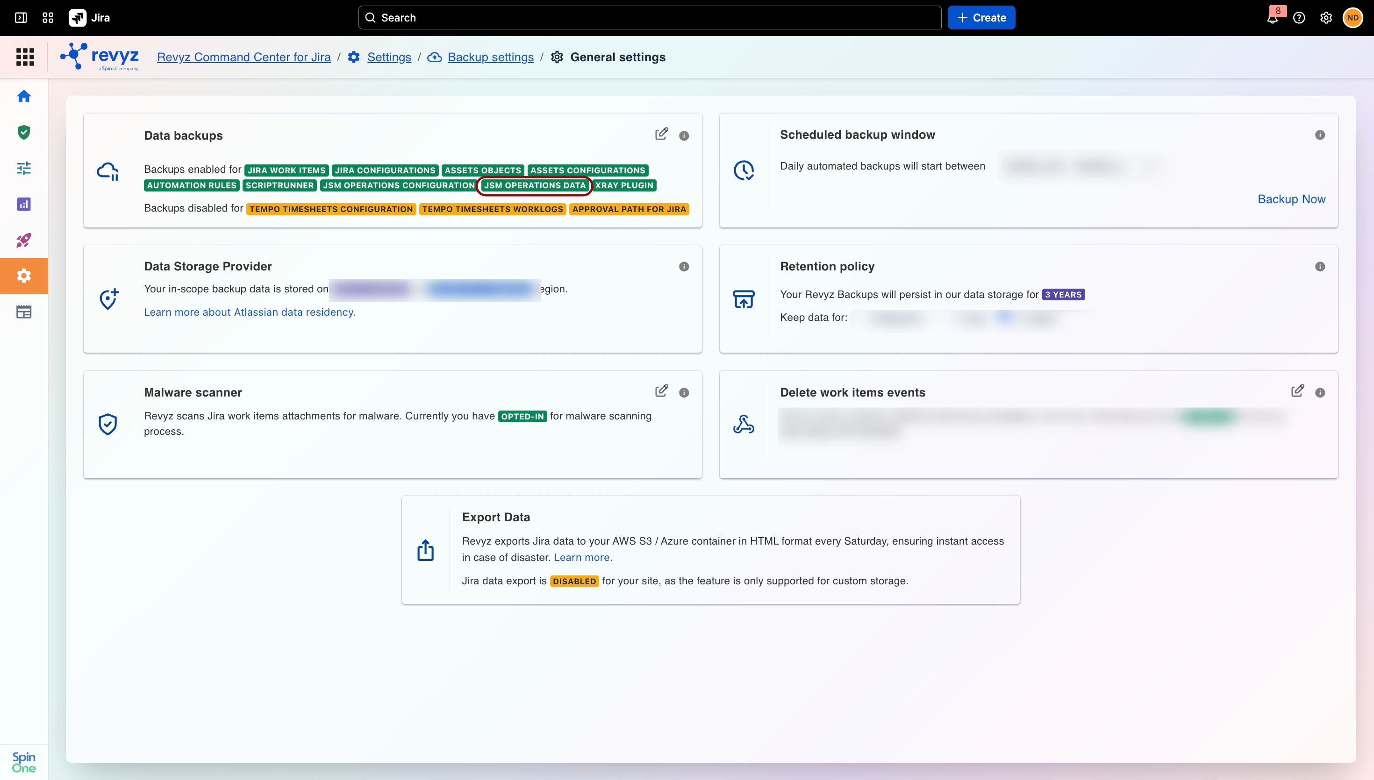
Task: Open the sliders icon in the sidebar
Action: pos(23,168)
